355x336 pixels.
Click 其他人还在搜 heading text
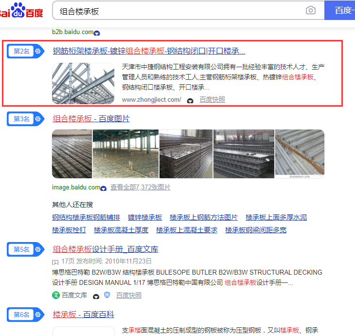click(x=72, y=205)
